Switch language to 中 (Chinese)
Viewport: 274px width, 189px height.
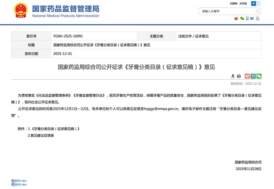point(253,4)
